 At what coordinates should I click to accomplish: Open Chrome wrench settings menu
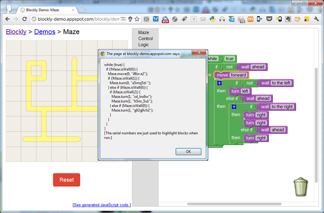(x=316, y=19)
